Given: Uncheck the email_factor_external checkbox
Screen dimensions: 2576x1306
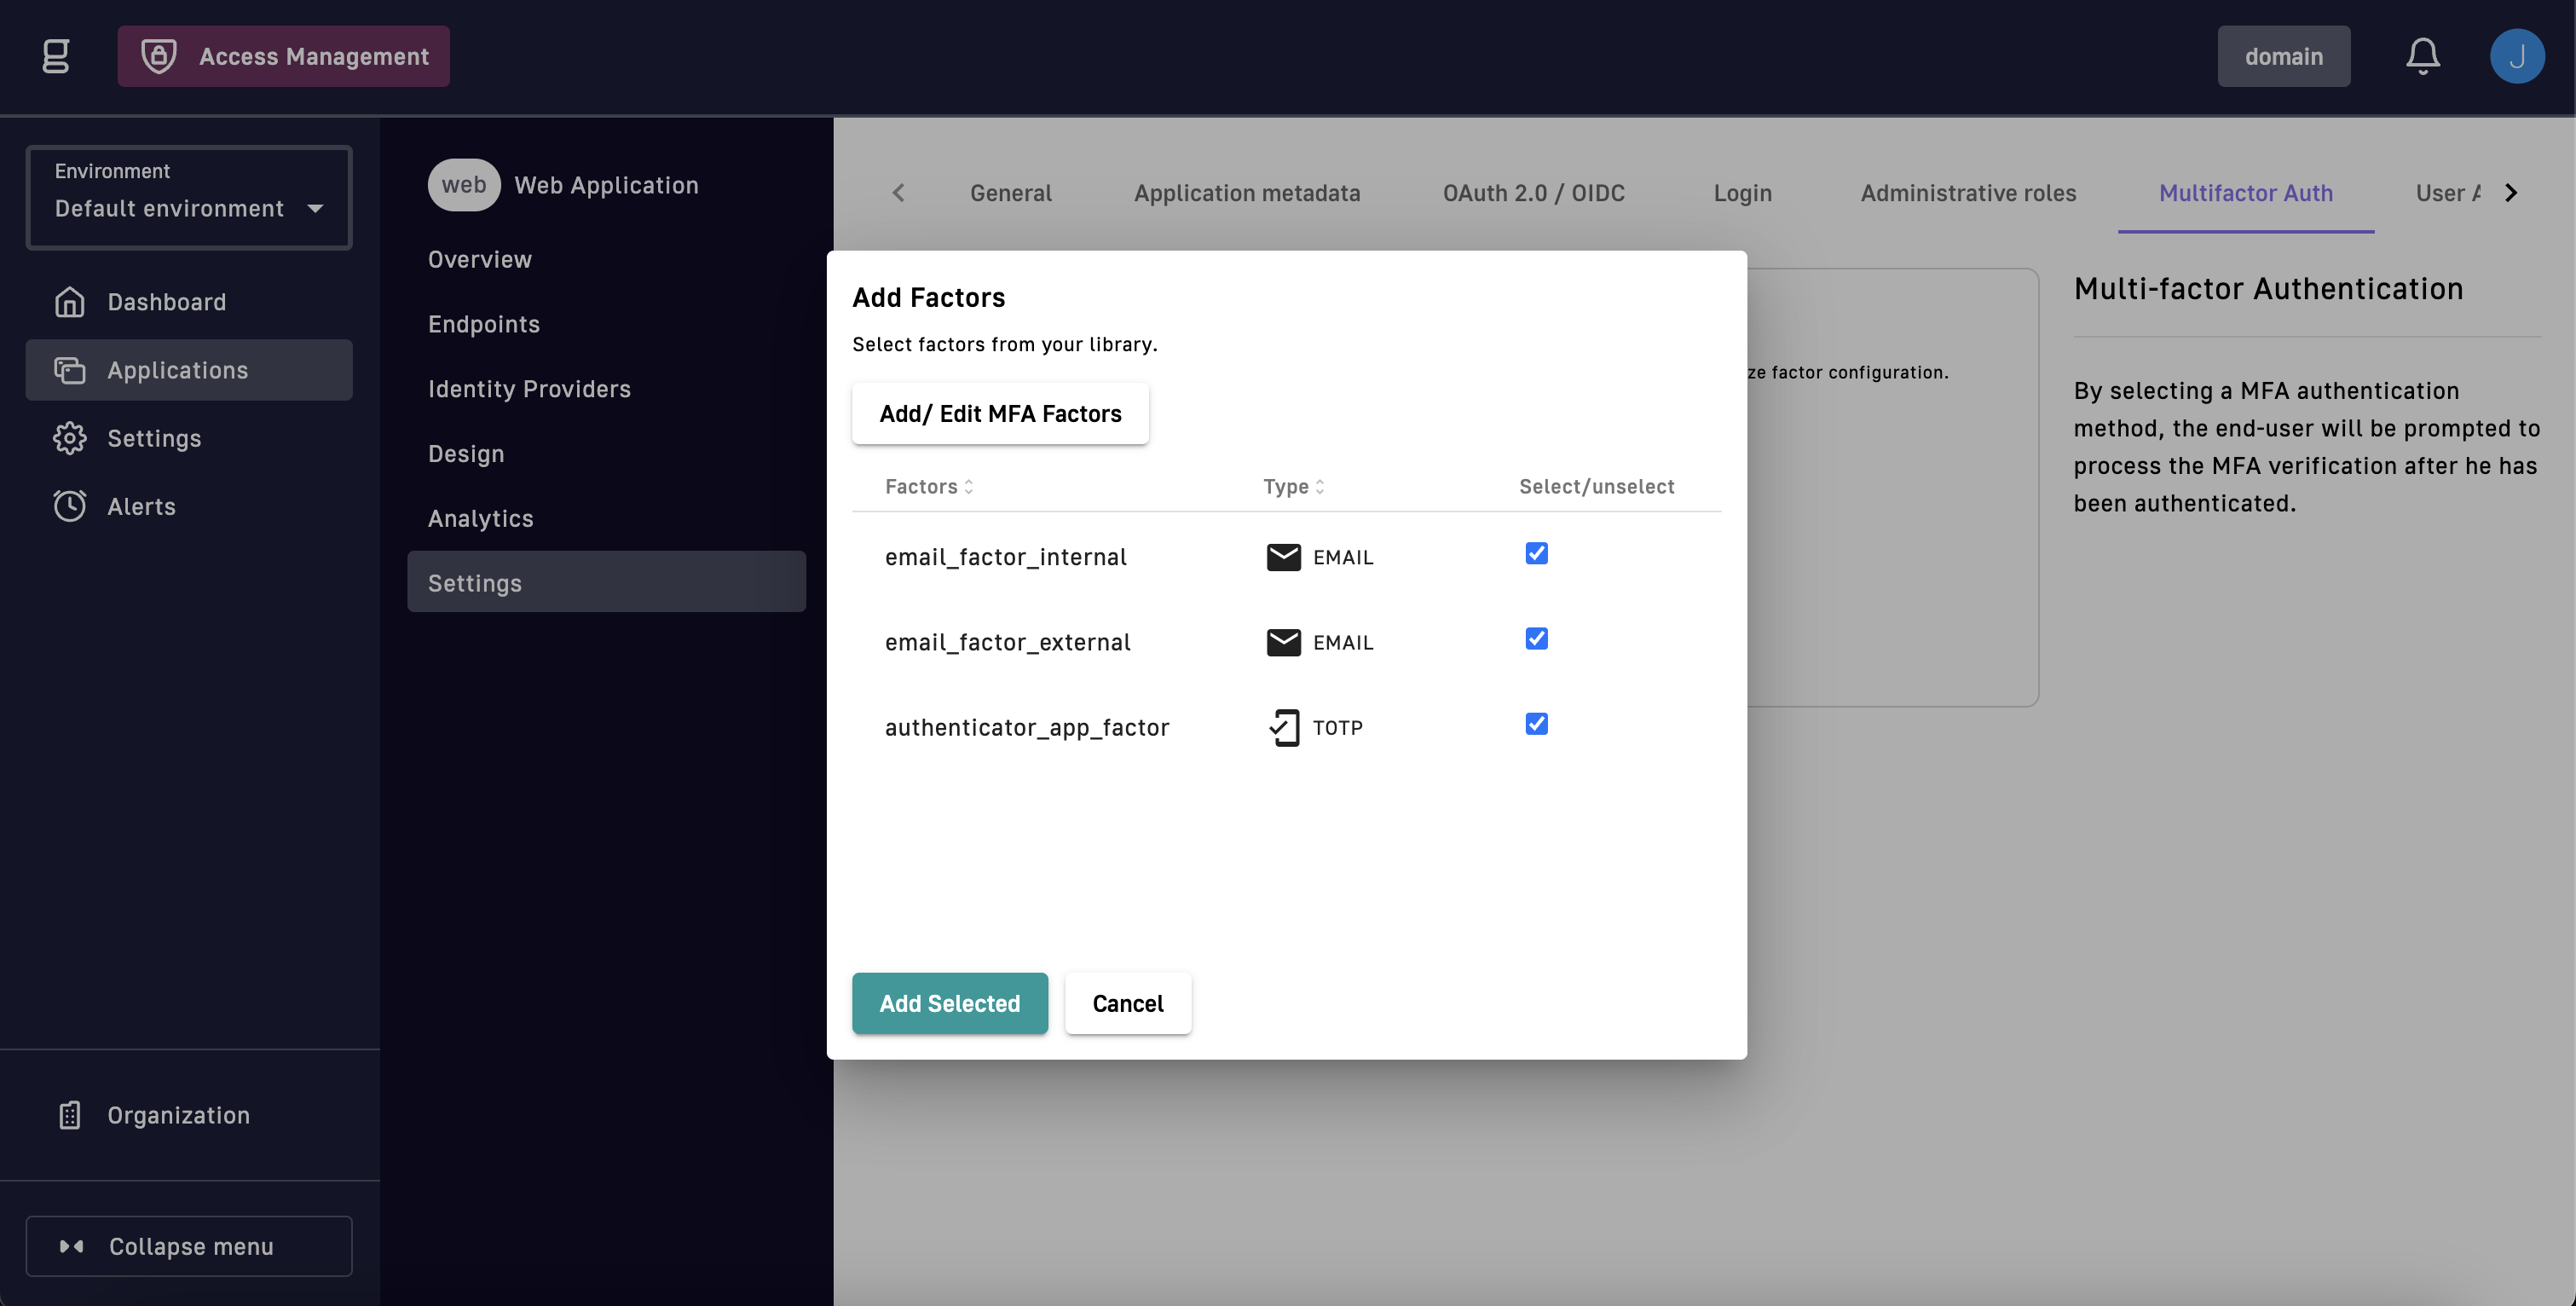Looking at the screenshot, I should click(1536, 639).
